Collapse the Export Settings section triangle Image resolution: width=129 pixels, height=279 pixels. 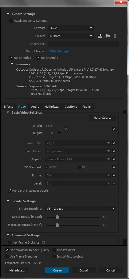8,14
